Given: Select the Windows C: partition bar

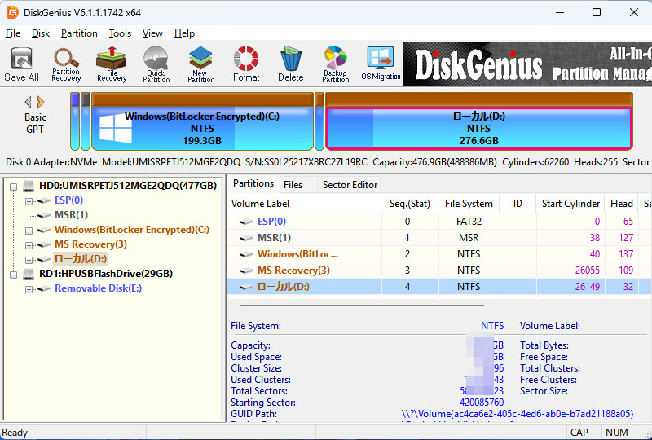Looking at the screenshot, I should click(201, 128).
